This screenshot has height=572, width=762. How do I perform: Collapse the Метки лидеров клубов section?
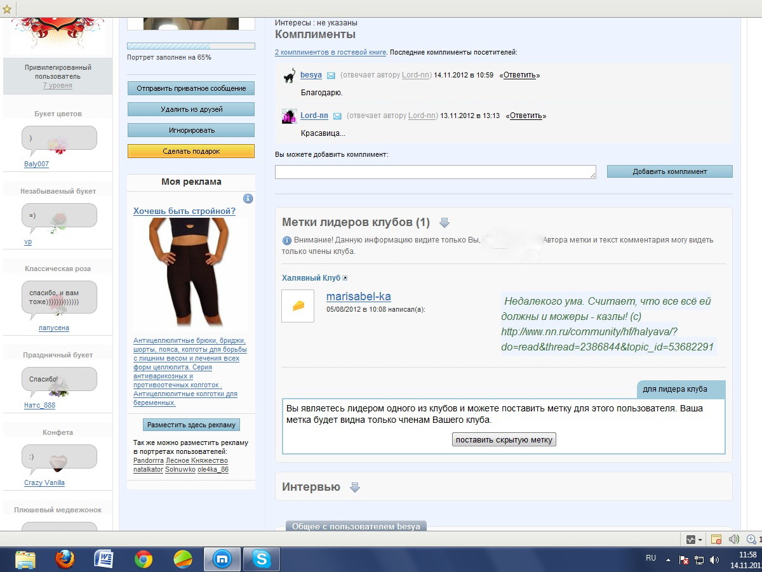[444, 223]
